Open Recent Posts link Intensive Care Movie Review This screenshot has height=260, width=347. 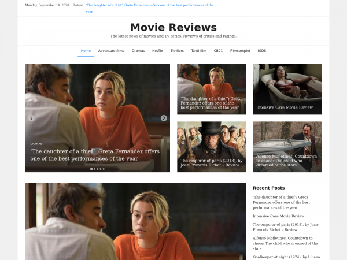278,216
